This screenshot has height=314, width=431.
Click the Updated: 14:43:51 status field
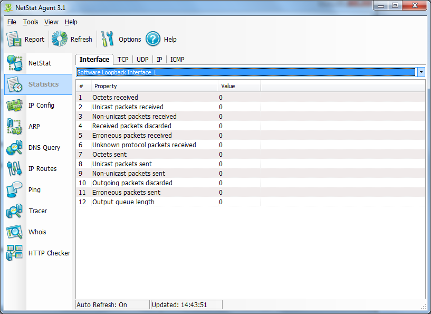187,305
